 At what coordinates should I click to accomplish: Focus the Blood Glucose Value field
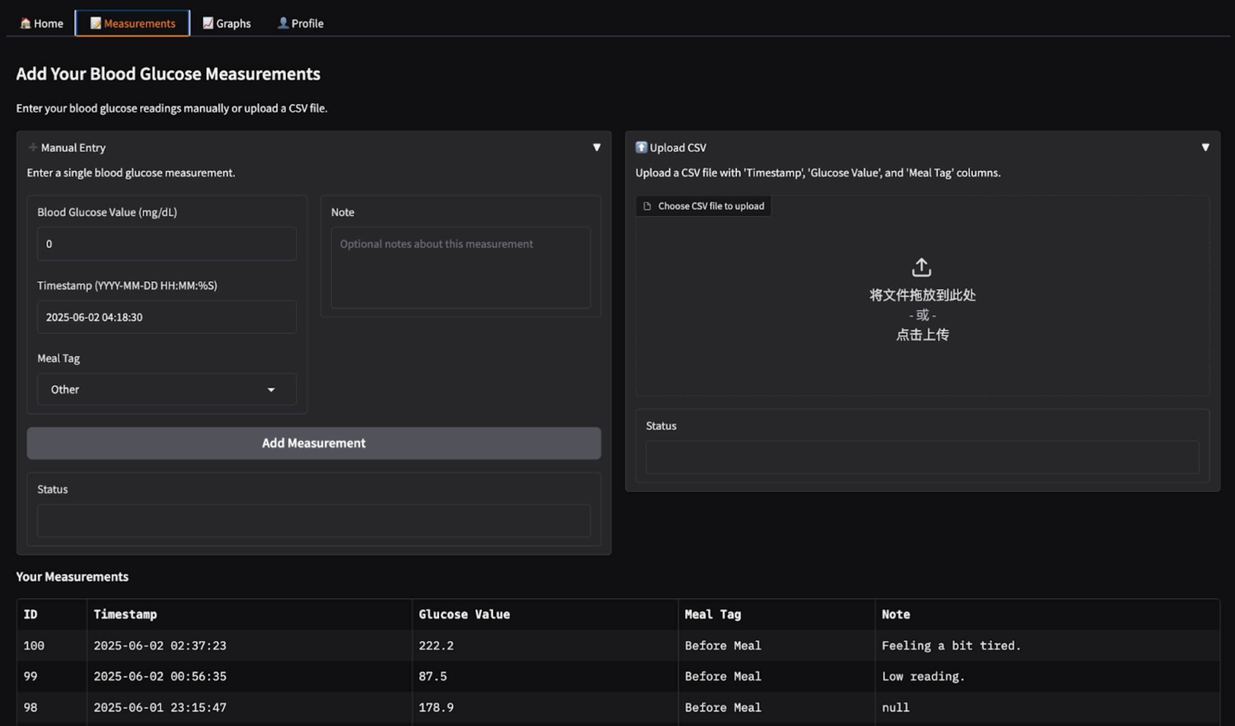click(167, 244)
